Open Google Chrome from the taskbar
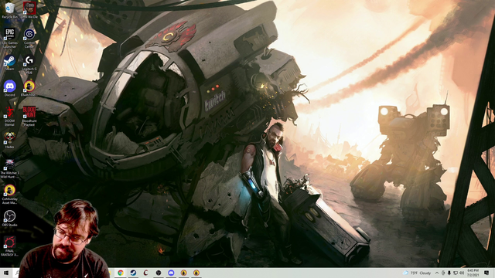 pos(121,273)
